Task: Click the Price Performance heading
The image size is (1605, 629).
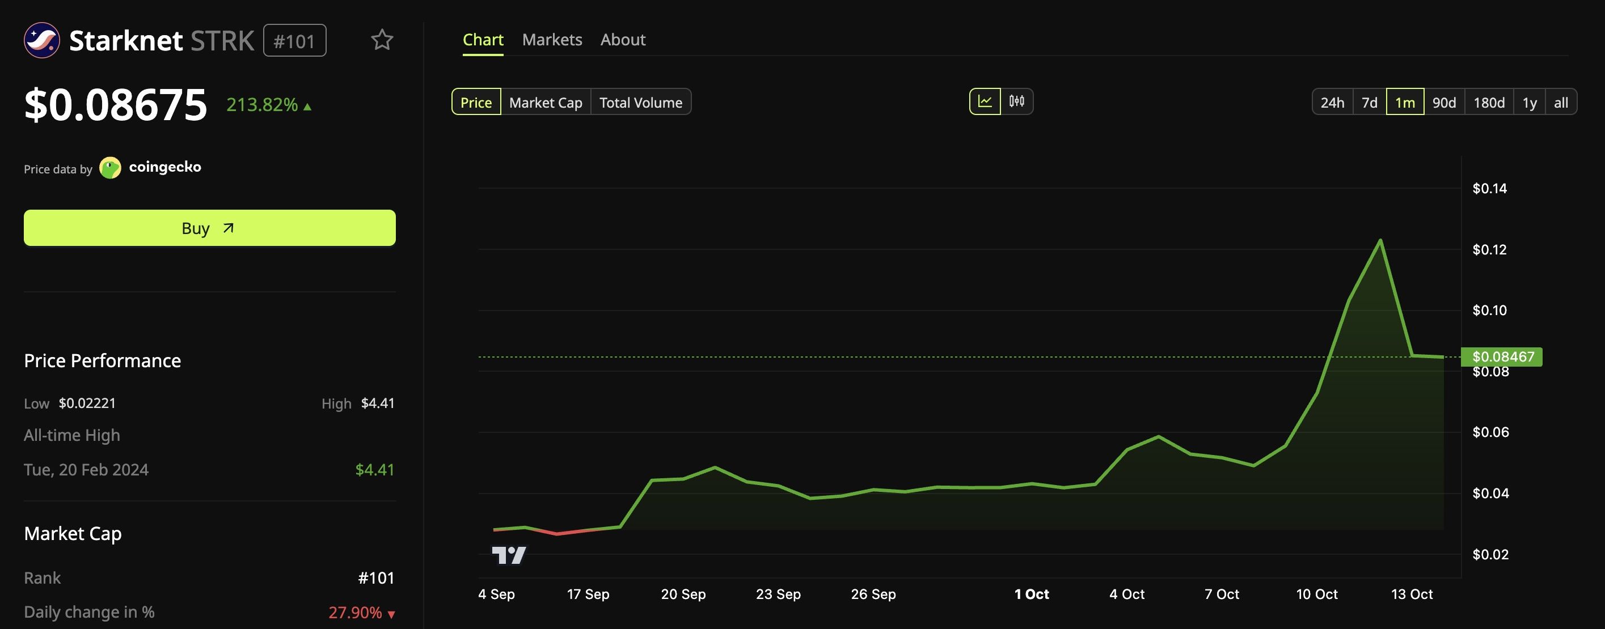Action: tap(102, 360)
